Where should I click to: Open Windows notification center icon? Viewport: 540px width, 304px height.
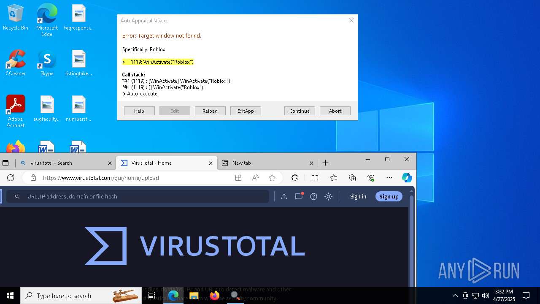(x=526, y=296)
